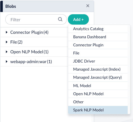Click the "Open NLP Model (1)" row label
This screenshot has height=122, width=133.
coord(29,52)
